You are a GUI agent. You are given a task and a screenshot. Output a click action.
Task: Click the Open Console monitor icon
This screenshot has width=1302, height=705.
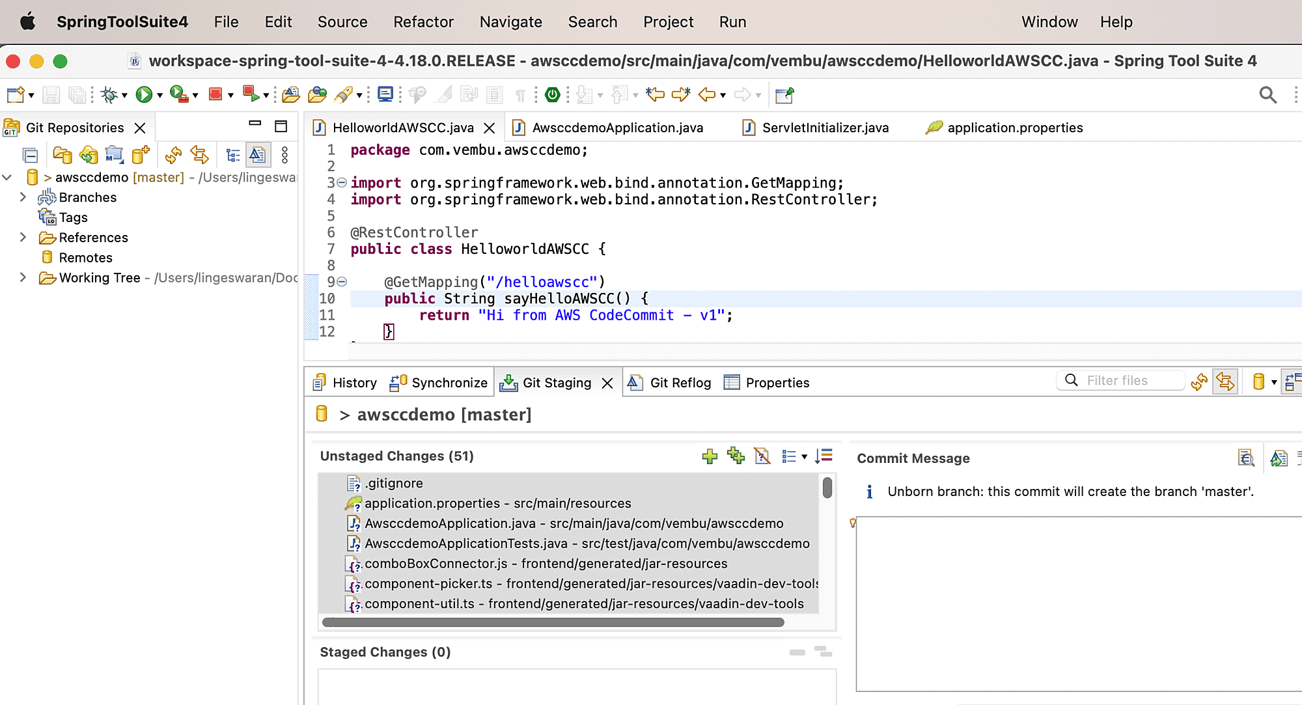click(x=385, y=95)
